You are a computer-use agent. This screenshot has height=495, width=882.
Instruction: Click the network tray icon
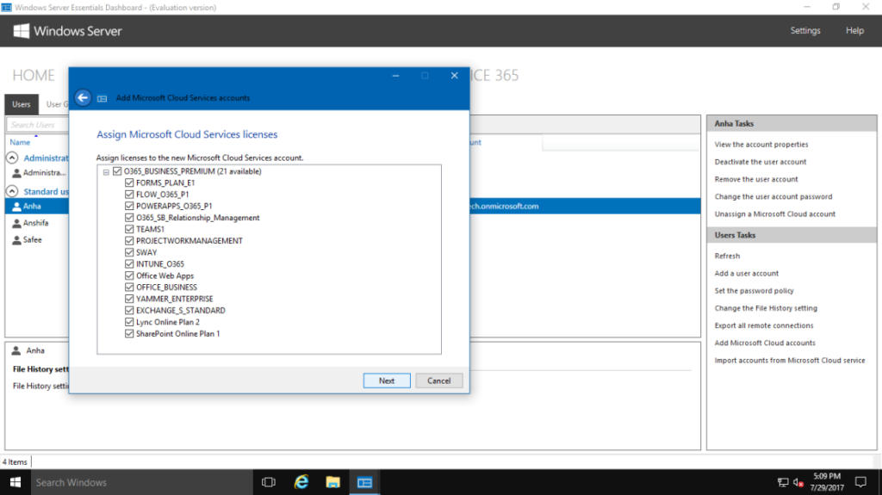click(782, 482)
